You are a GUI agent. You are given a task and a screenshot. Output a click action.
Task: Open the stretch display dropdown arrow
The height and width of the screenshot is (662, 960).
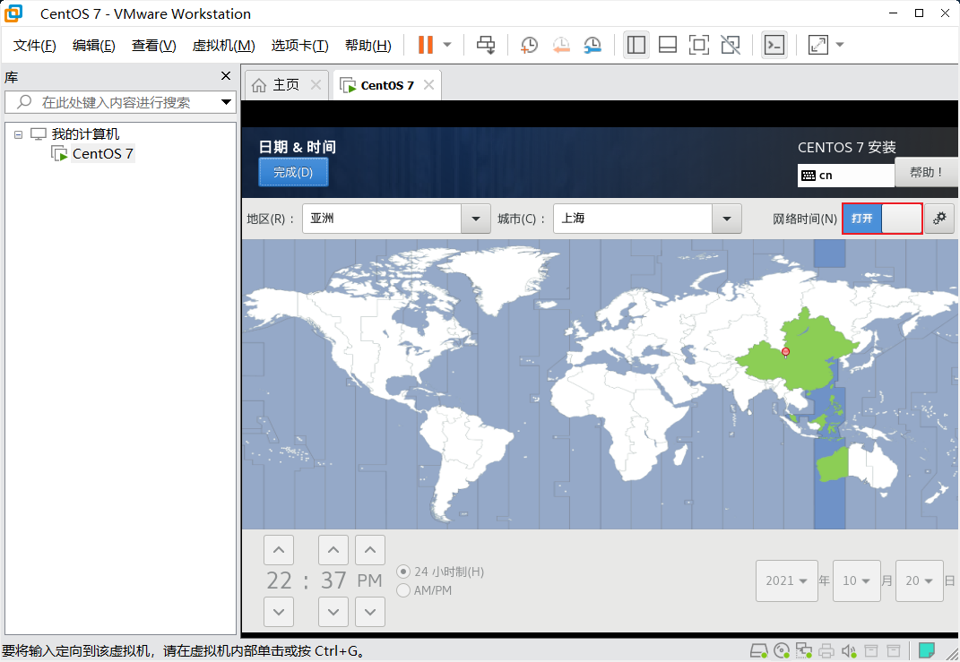tap(840, 45)
